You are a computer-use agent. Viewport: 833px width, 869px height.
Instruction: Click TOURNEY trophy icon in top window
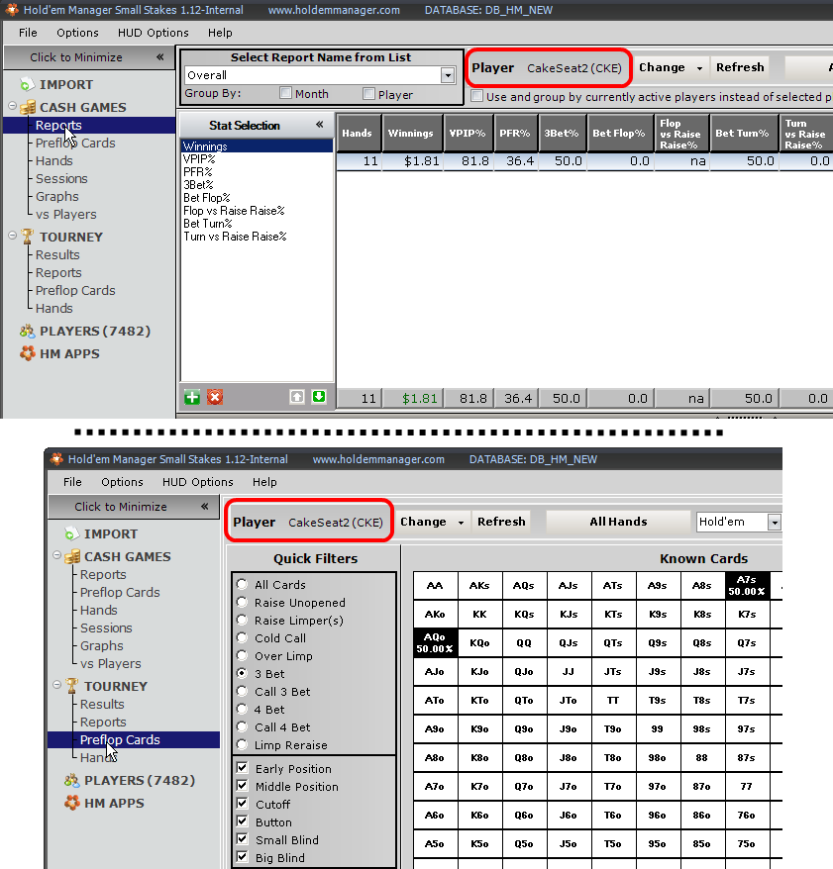coord(27,237)
